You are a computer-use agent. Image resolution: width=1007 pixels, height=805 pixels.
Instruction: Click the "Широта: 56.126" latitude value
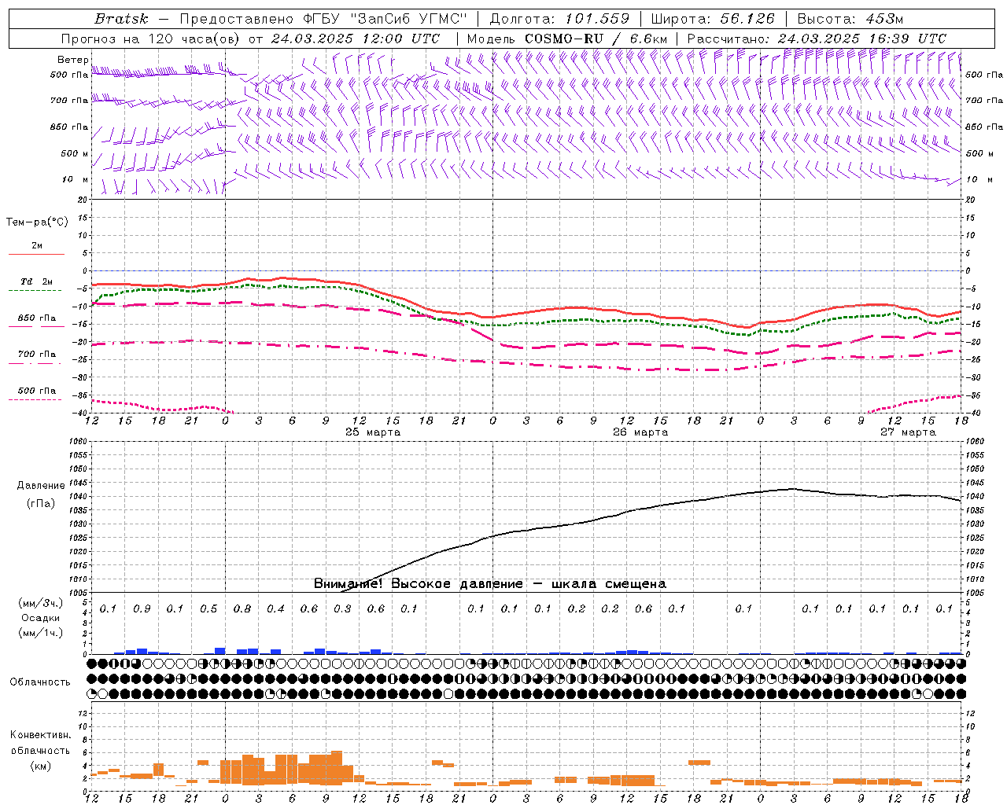click(x=713, y=19)
